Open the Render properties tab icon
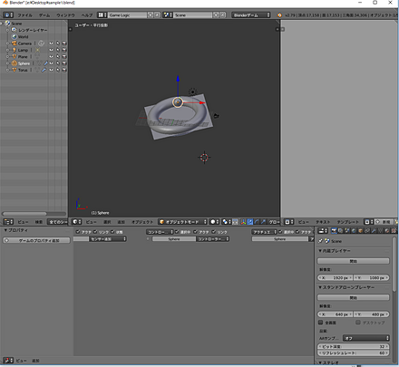The image size is (399, 367). 334,230
